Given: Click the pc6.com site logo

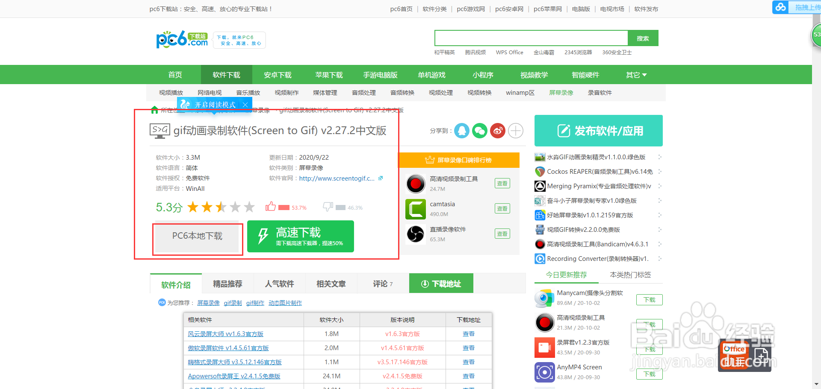Looking at the screenshot, I should point(182,39).
